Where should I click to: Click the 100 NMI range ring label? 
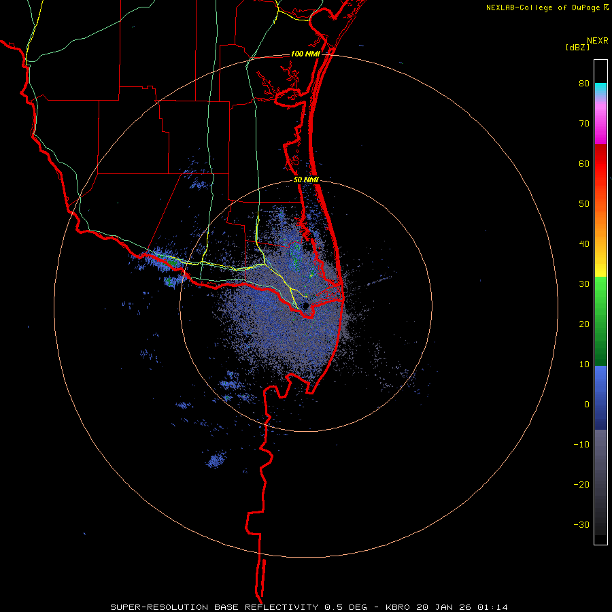tap(305, 54)
